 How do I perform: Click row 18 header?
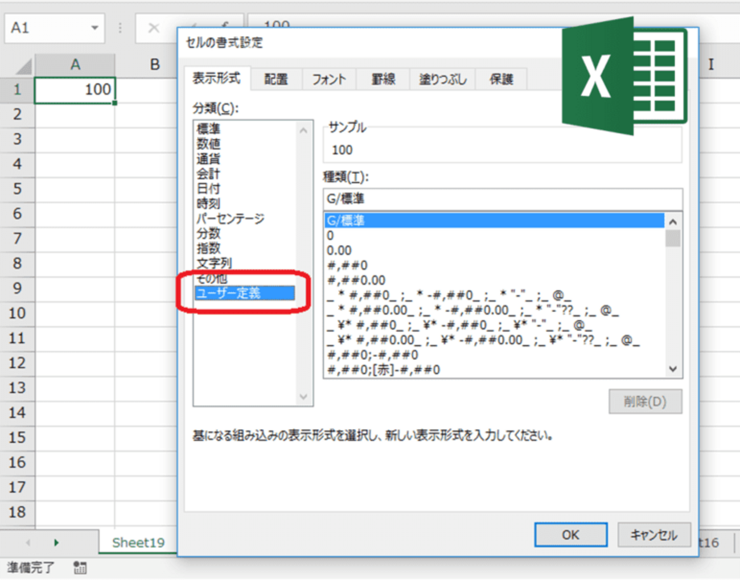pos(17,512)
